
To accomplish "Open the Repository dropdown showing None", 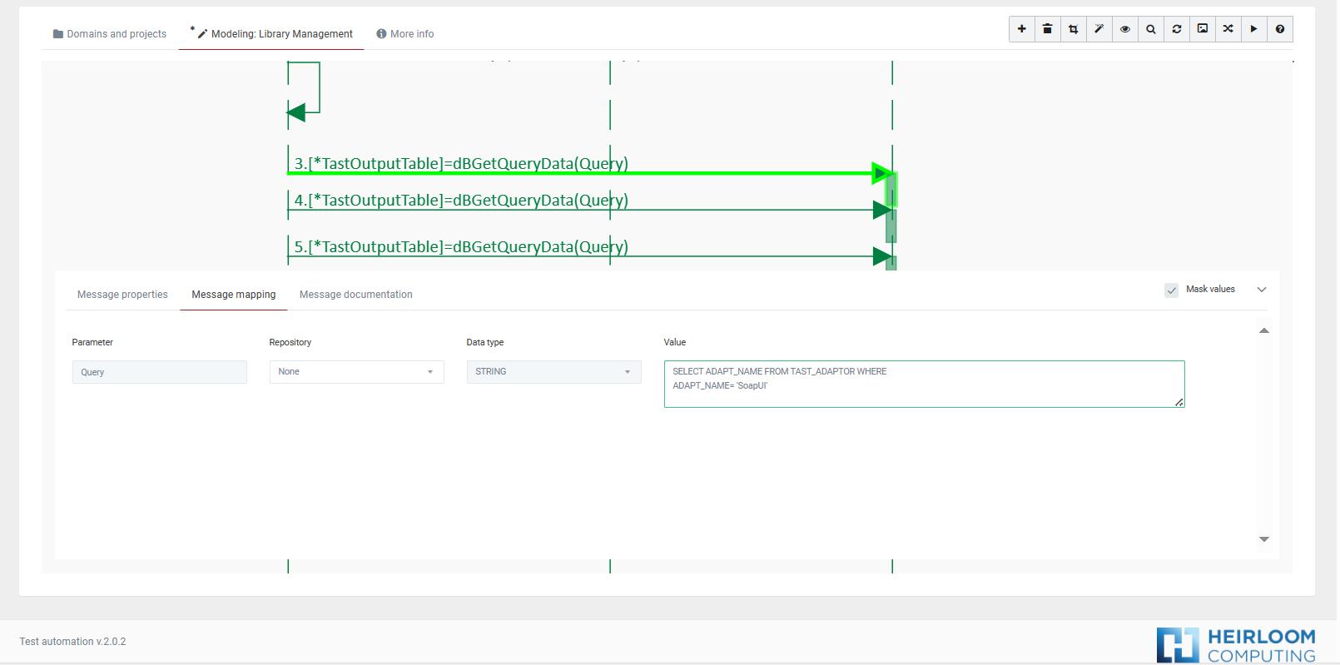I will pos(356,372).
